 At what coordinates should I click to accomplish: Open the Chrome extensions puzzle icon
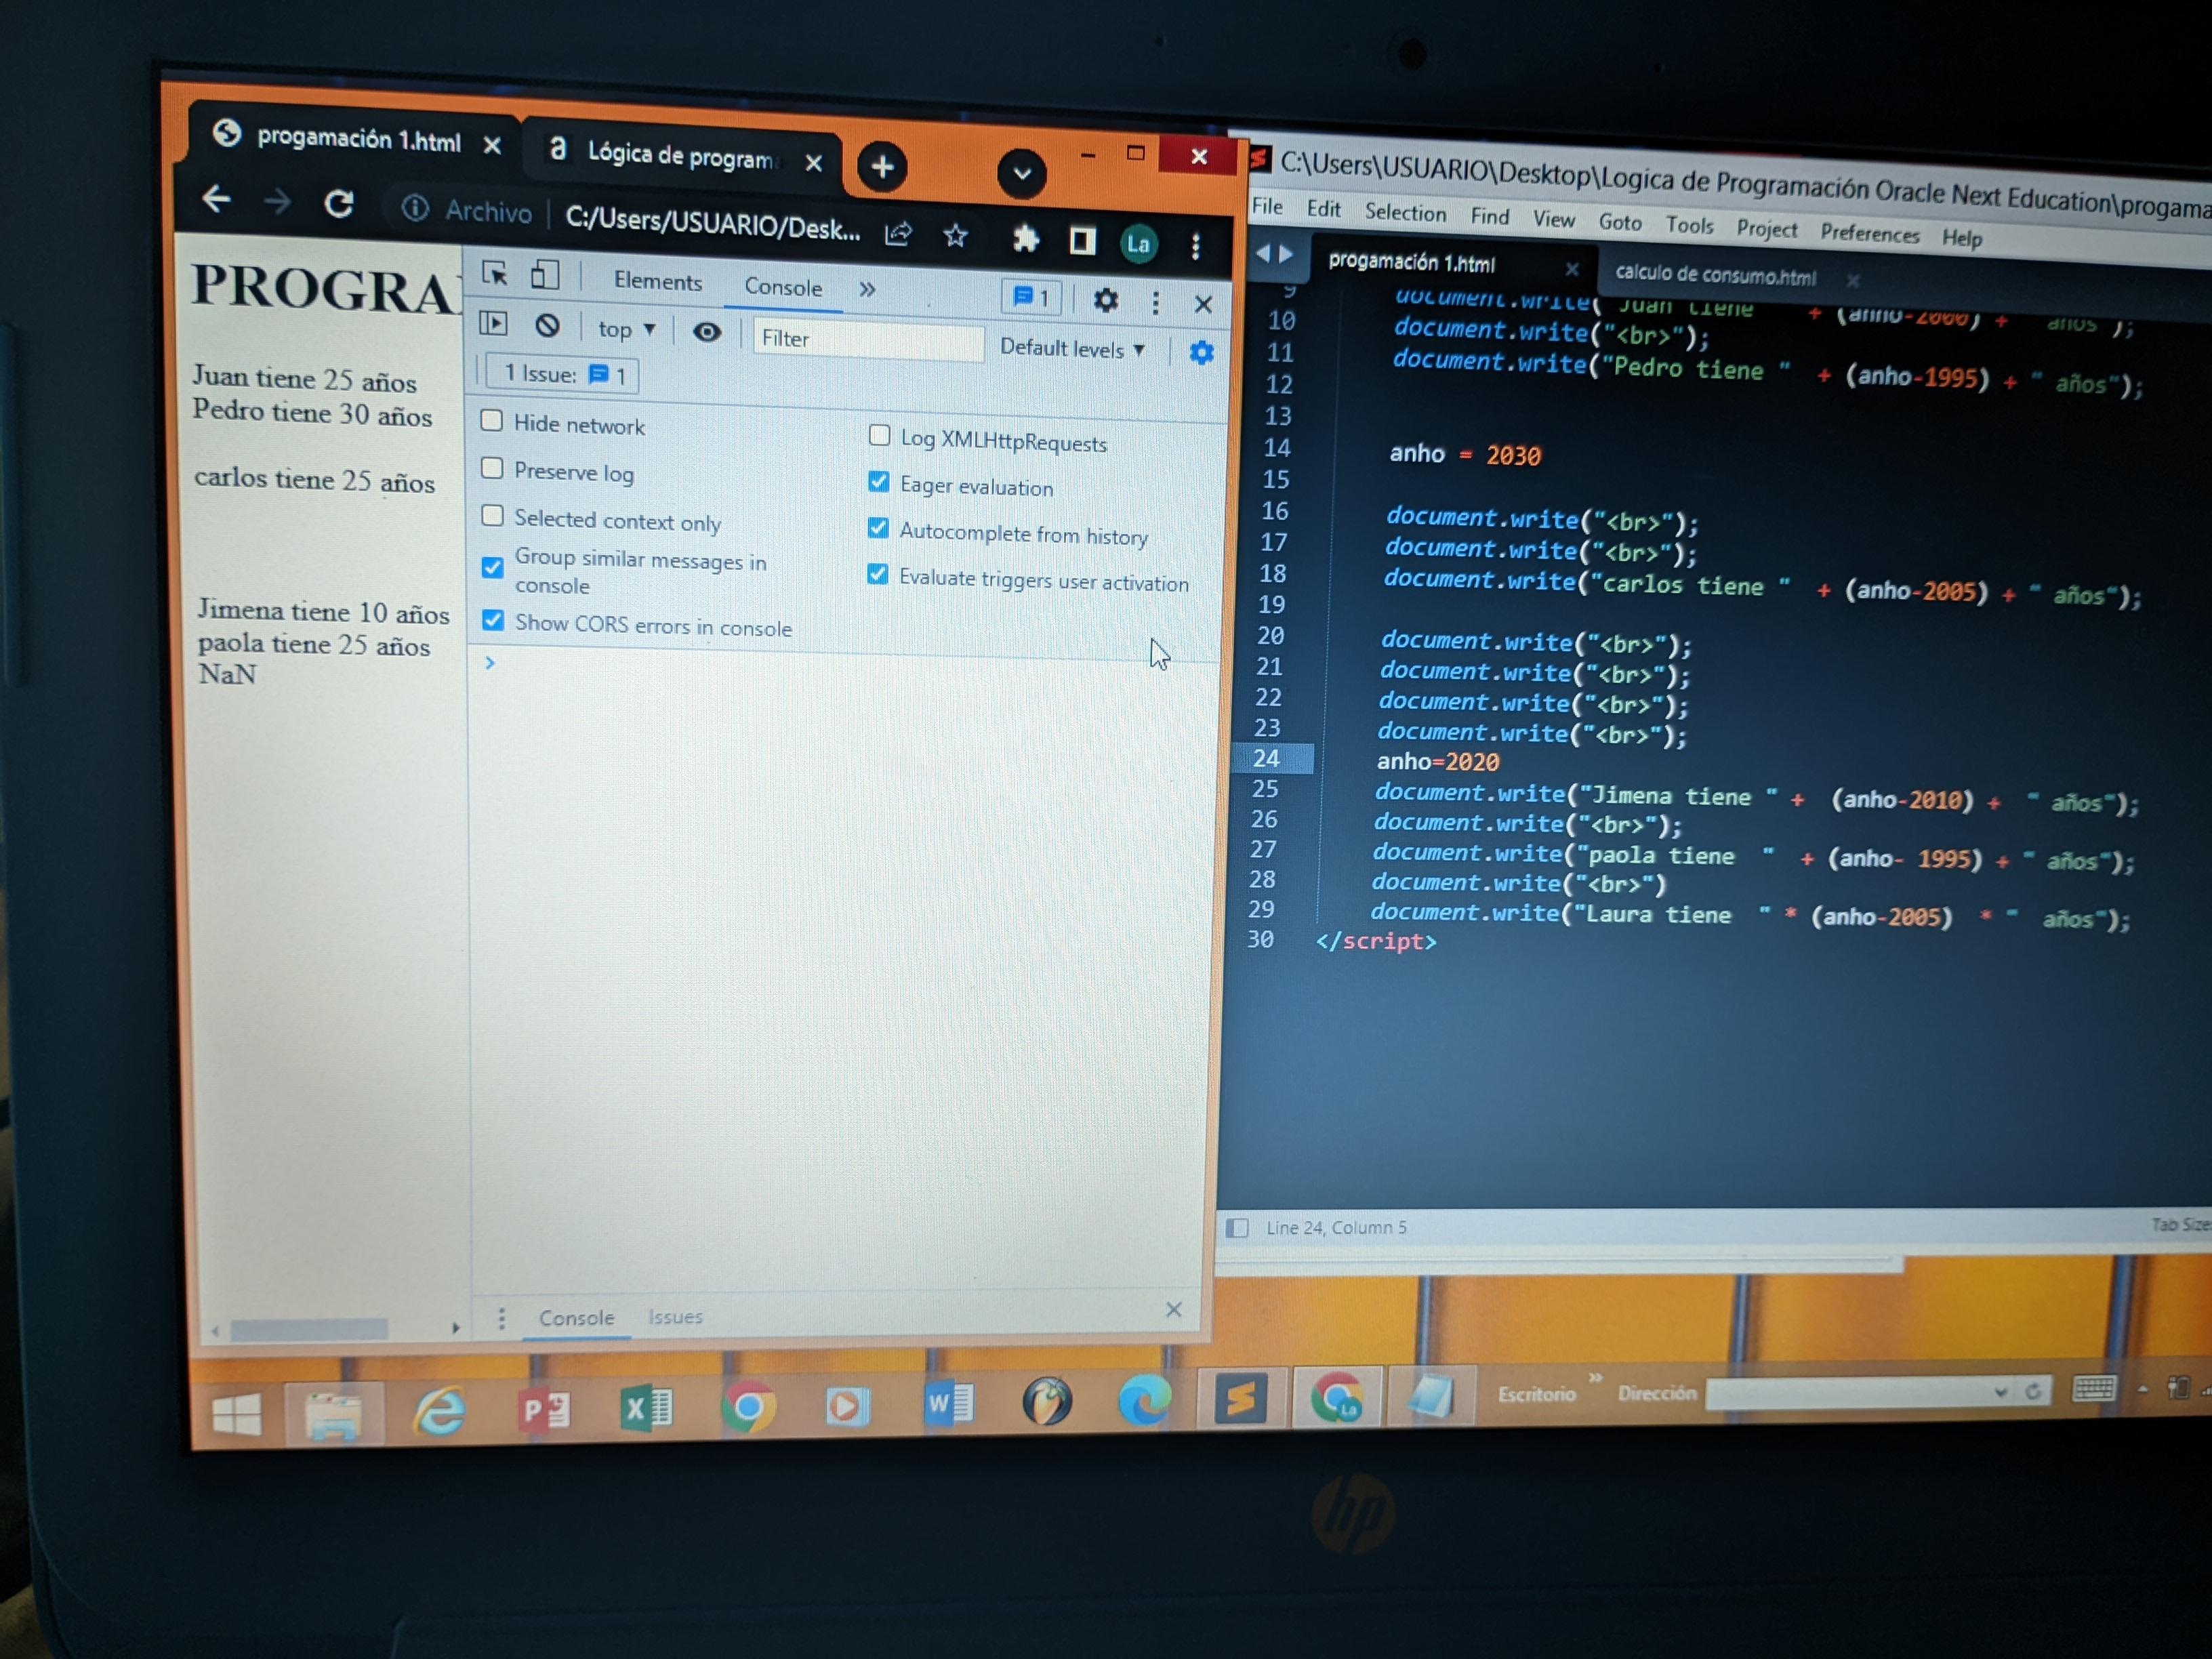(1025, 239)
